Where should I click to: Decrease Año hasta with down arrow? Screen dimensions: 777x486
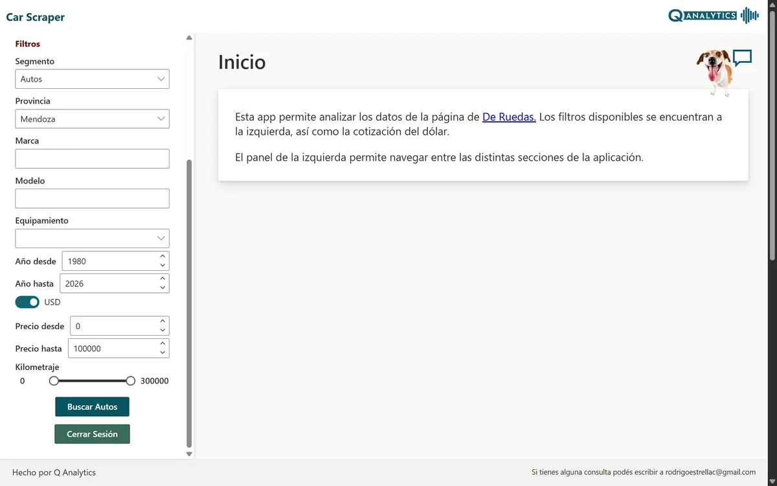163,288
